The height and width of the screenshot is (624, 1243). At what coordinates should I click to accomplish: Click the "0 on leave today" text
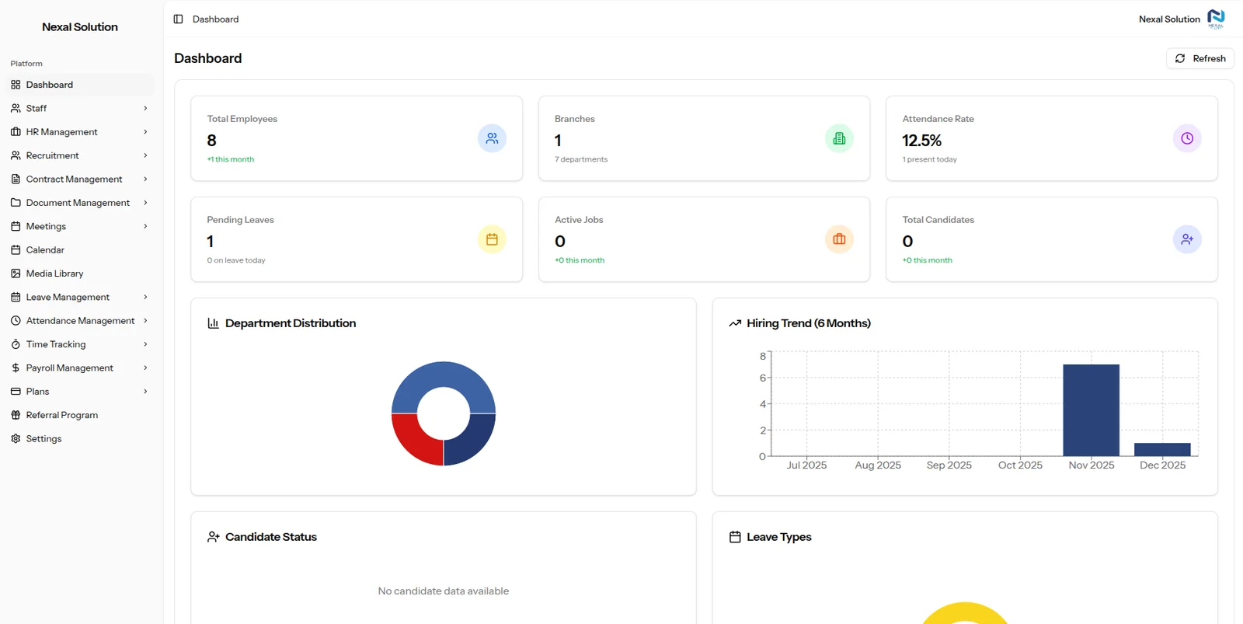click(x=236, y=260)
